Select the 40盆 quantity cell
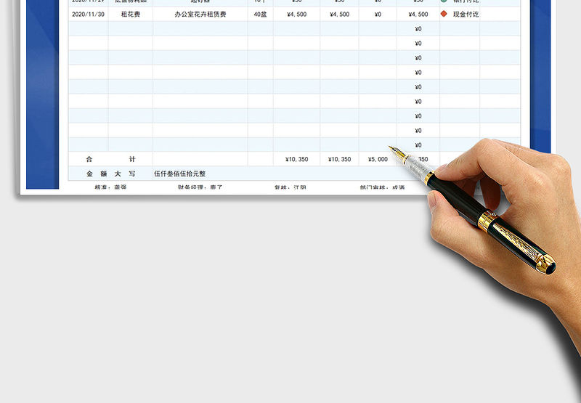 point(260,14)
